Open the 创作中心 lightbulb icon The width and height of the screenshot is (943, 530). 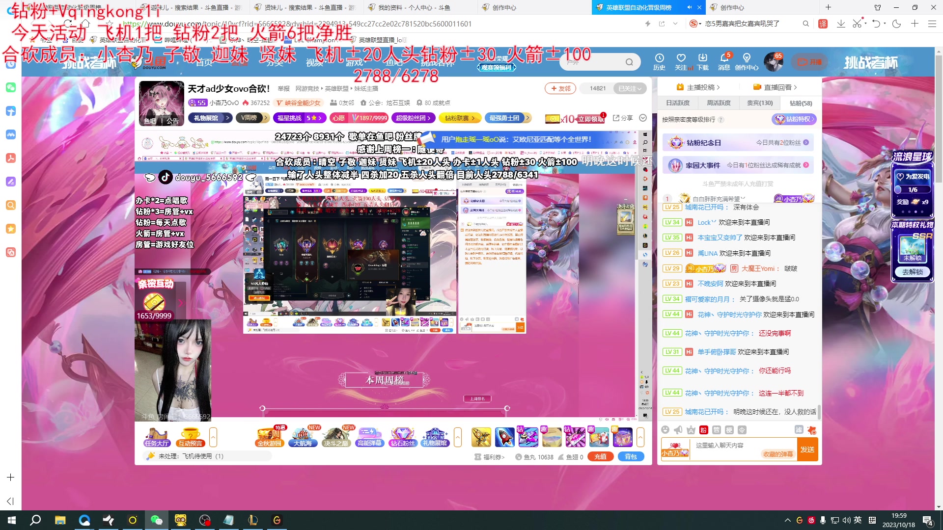tap(747, 62)
